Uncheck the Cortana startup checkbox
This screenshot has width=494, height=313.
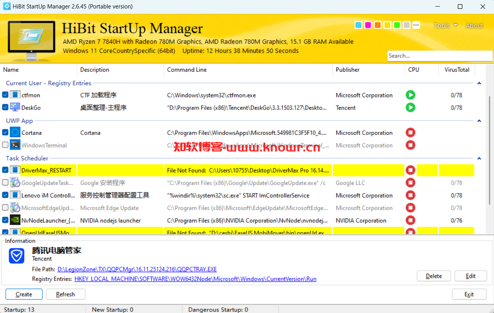point(5,133)
